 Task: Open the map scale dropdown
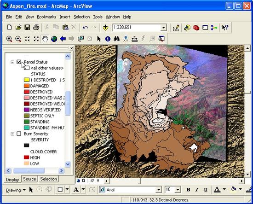163,28
